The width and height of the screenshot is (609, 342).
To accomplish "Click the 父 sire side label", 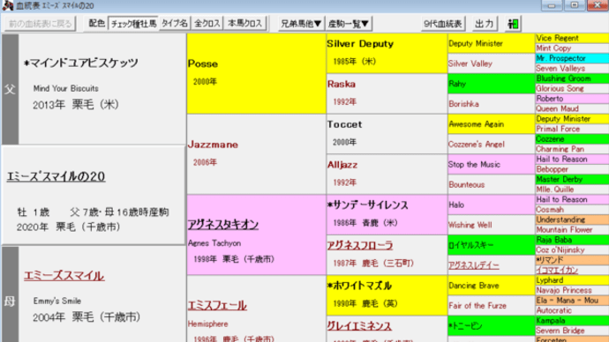I will [x=10, y=89].
